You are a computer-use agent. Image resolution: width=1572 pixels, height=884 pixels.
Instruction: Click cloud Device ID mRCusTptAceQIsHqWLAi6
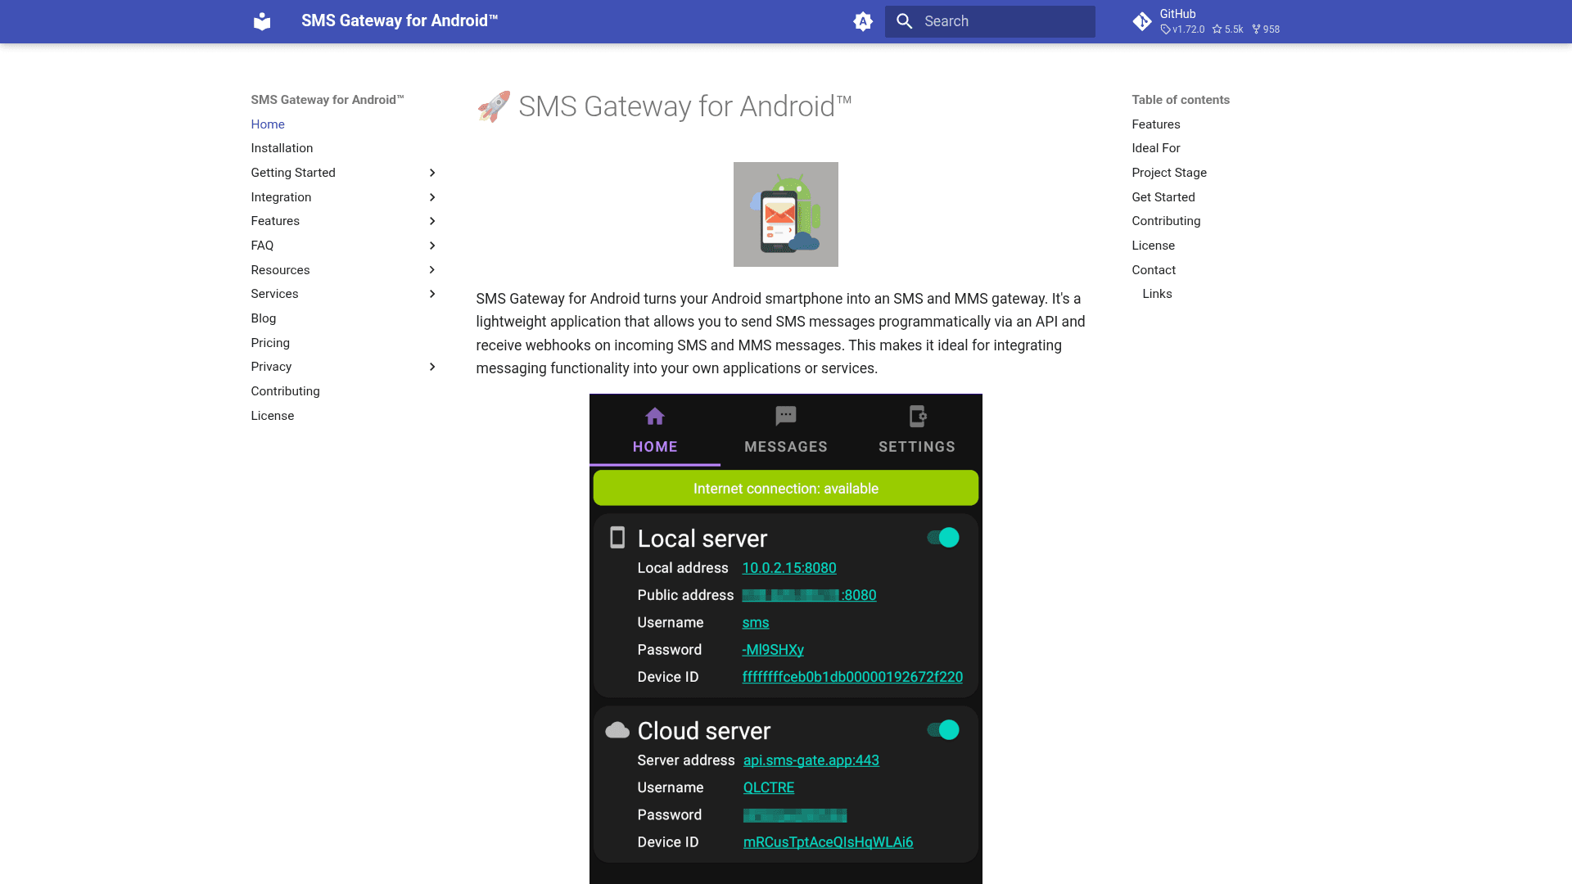[829, 842]
